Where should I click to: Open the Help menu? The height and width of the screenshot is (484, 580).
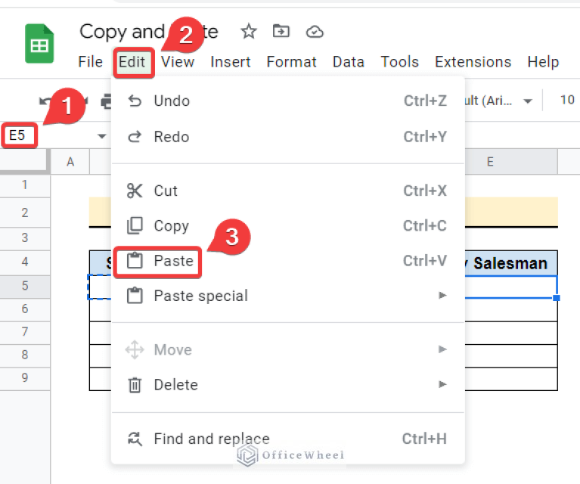tap(543, 62)
